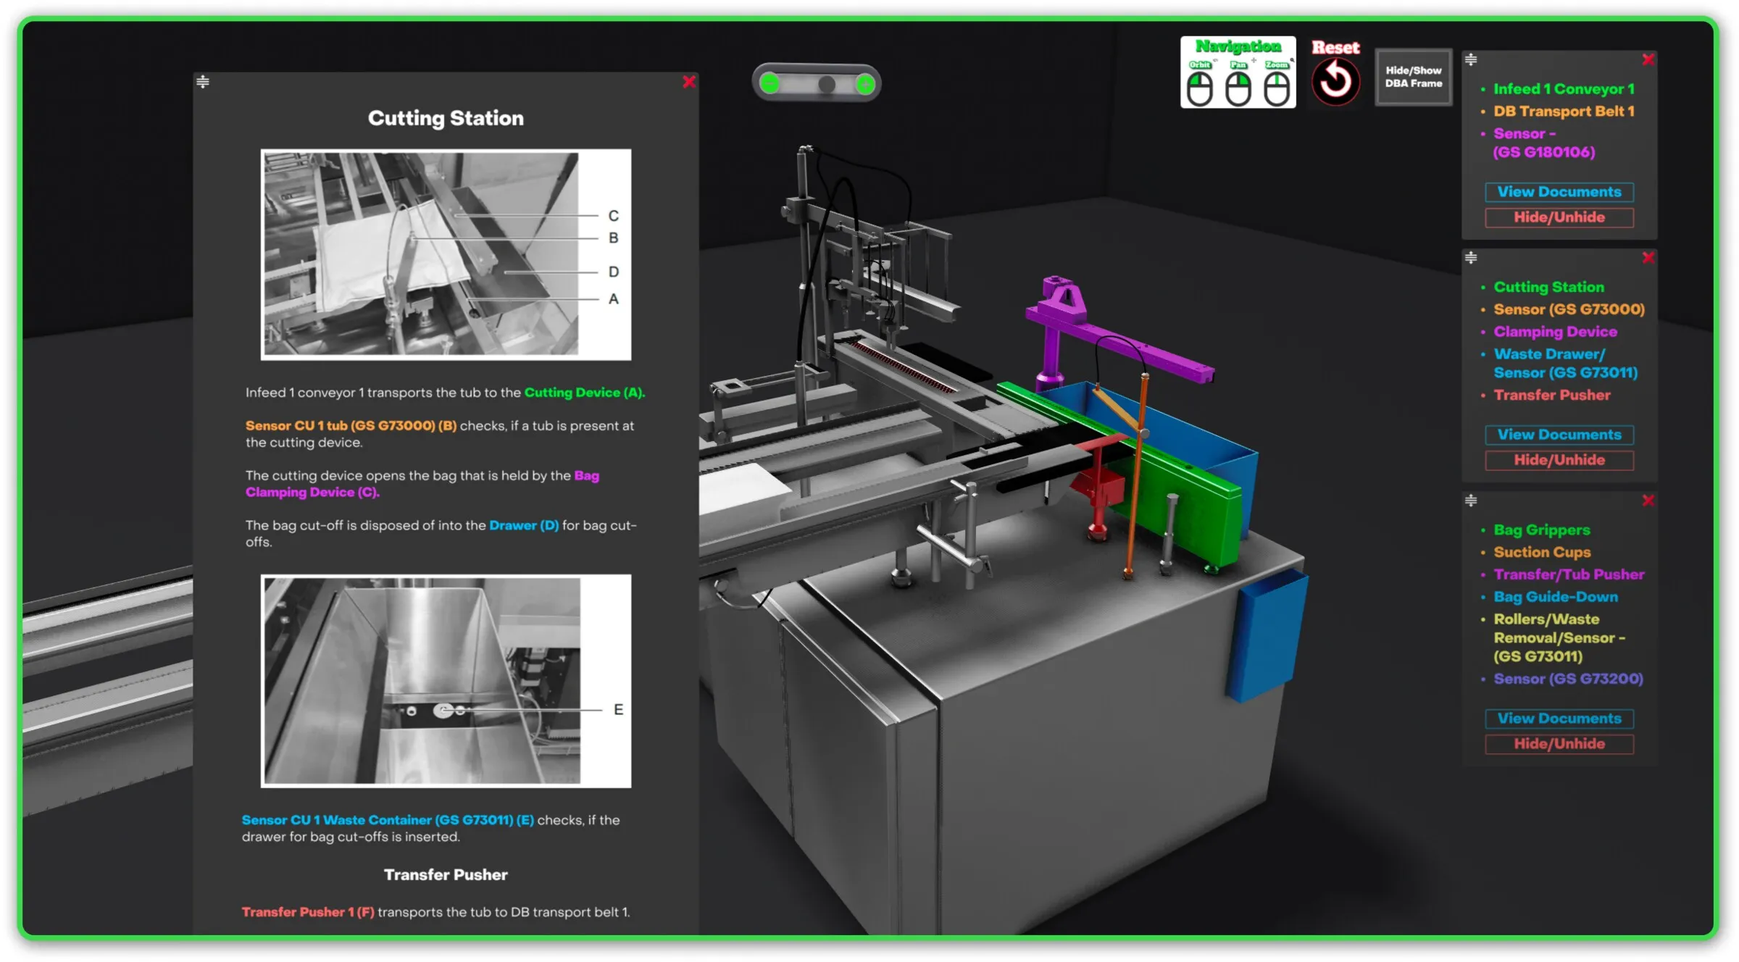
Task: Select the Waste Drawer/ Sensor (GS G73011) item
Action: (x=1565, y=364)
